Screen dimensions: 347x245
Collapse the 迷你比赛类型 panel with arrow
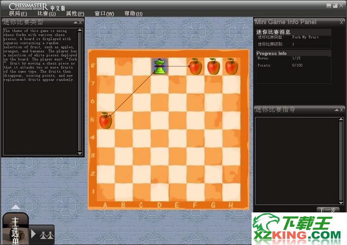tap(75, 23)
